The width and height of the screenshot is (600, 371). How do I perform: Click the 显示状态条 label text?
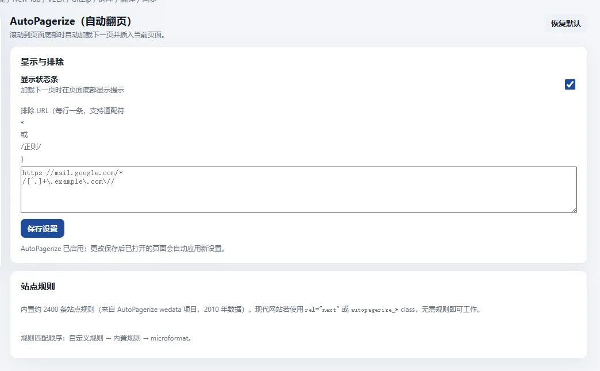pos(40,79)
